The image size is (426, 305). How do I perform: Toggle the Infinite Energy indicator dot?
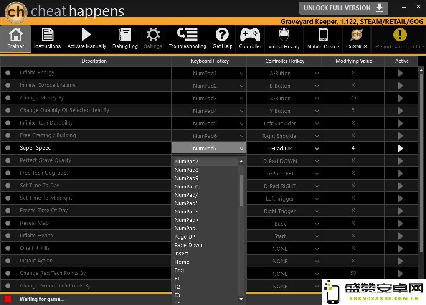point(8,73)
